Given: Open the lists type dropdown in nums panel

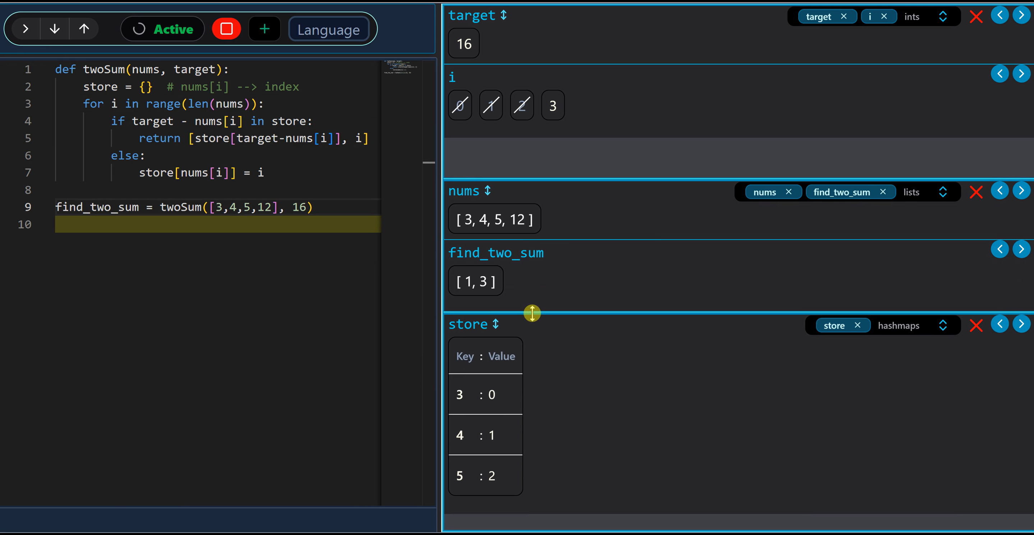Looking at the screenshot, I should [x=943, y=192].
